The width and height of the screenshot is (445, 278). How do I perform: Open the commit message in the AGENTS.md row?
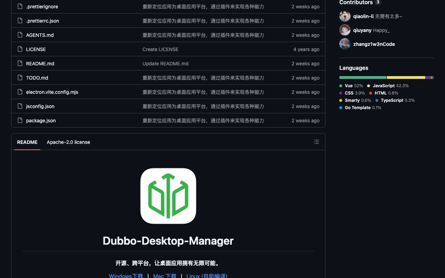pyautogui.click(x=203, y=35)
